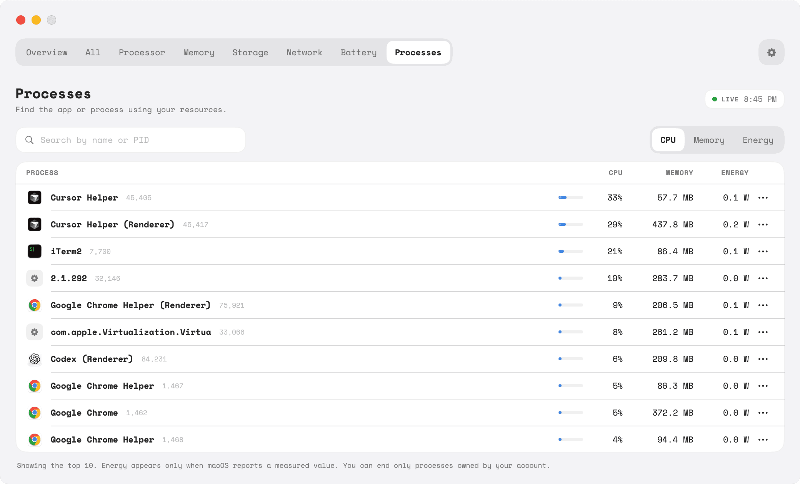
Task: Click the Chrome icon for Helper (Renderer) row
Action: point(35,305)
